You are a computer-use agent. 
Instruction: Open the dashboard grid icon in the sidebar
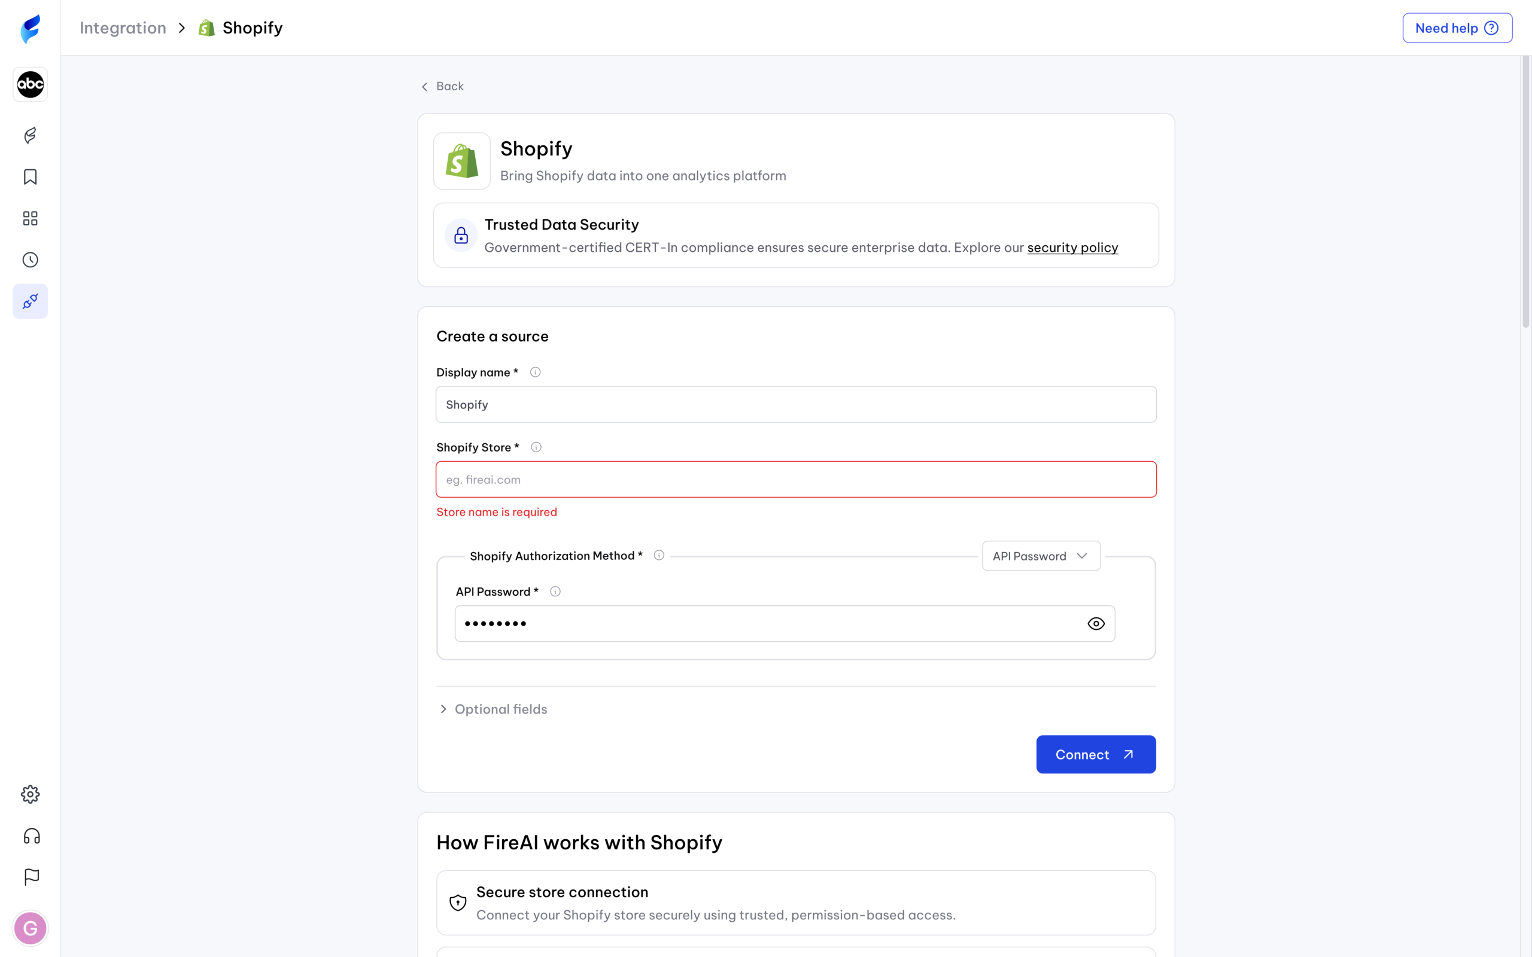pos(30,218)
